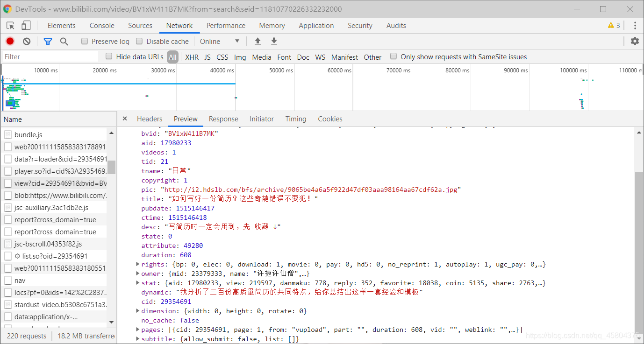Open network settings gear
Viewport: 644px width, 344px height.
(x=635, y=41)
